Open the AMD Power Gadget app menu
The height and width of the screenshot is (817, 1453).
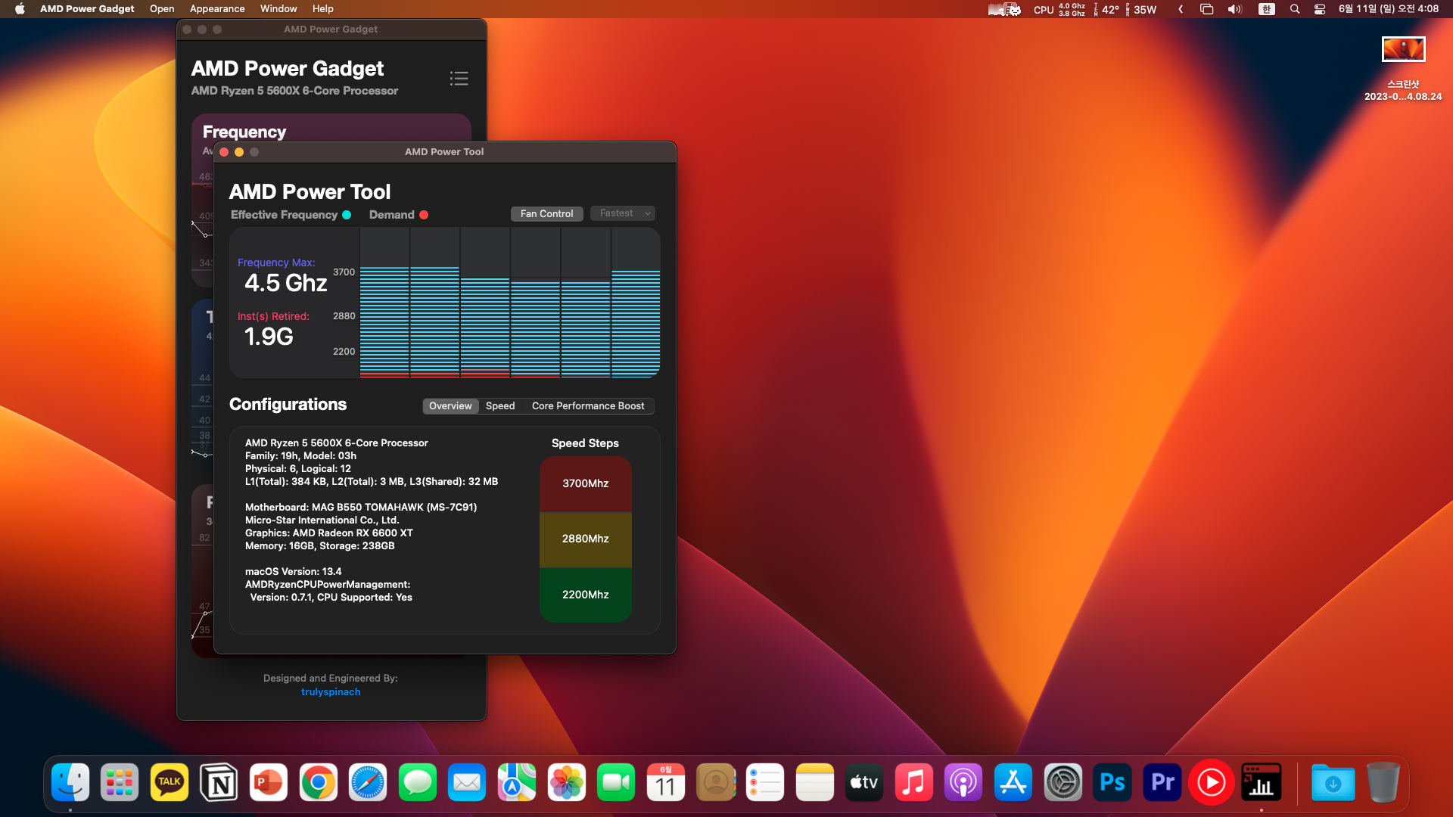[87, 9]
